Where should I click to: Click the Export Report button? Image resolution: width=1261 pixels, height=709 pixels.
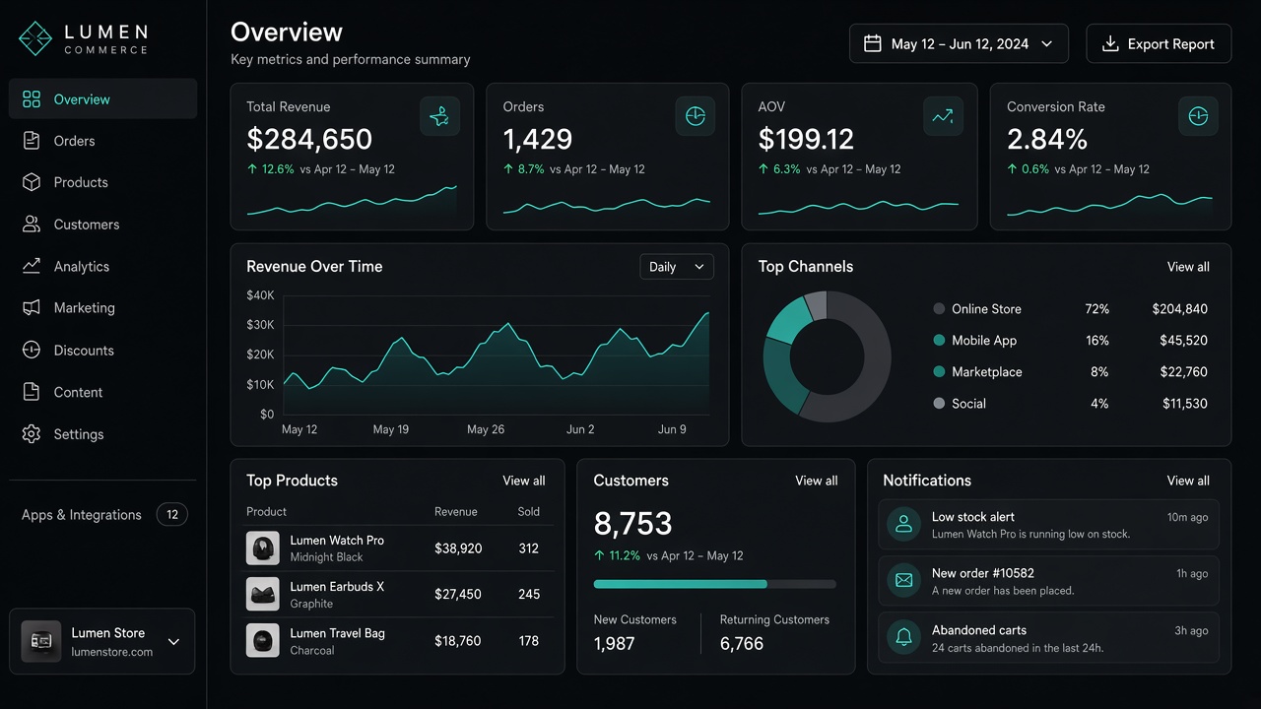pos(1159,43)
